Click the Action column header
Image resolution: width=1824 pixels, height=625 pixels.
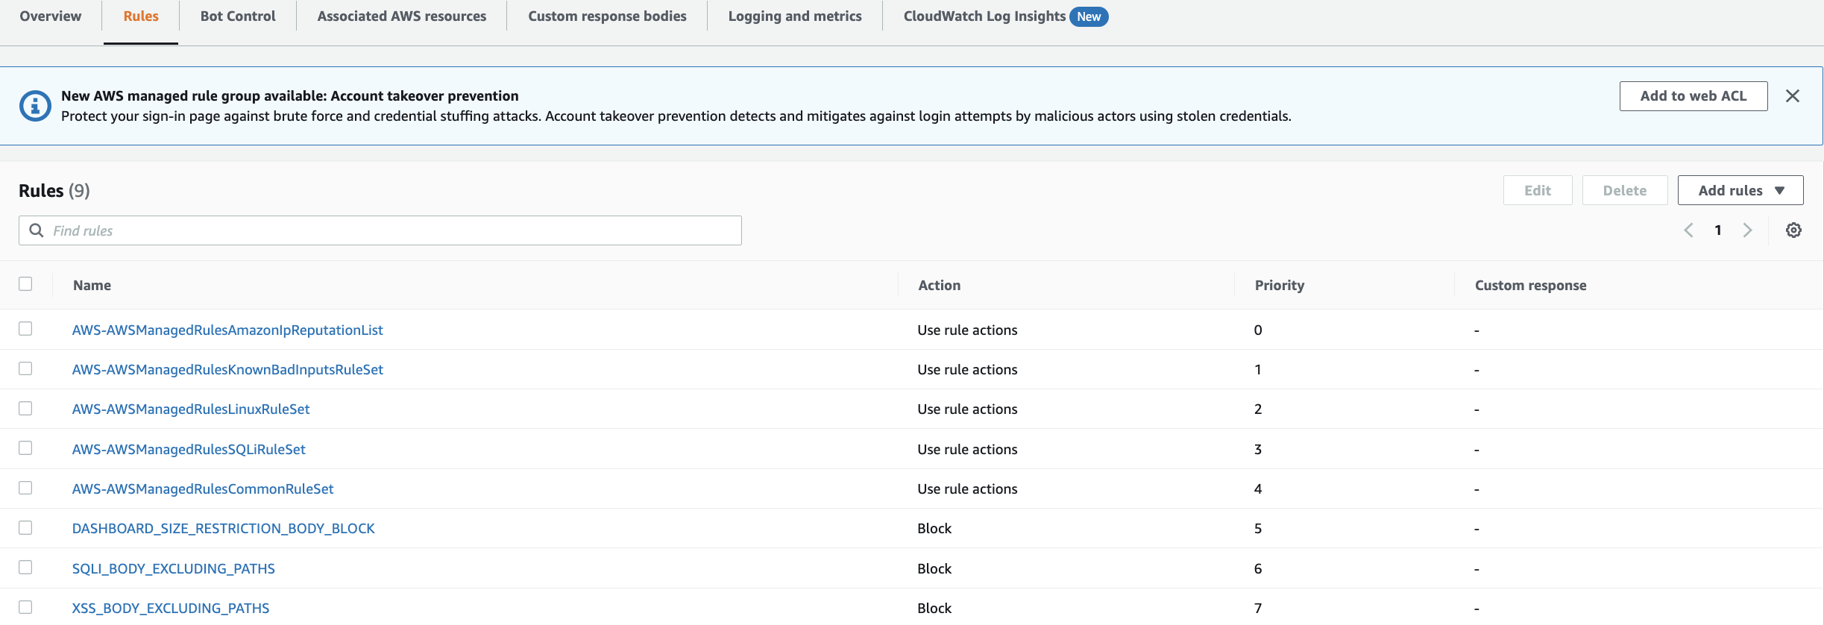[940, 285]
